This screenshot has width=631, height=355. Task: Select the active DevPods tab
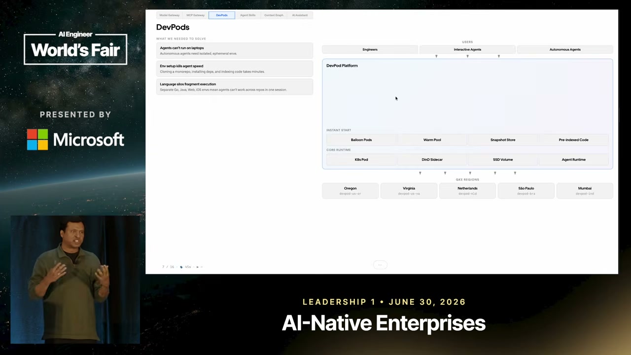click(x=222, y=15)
